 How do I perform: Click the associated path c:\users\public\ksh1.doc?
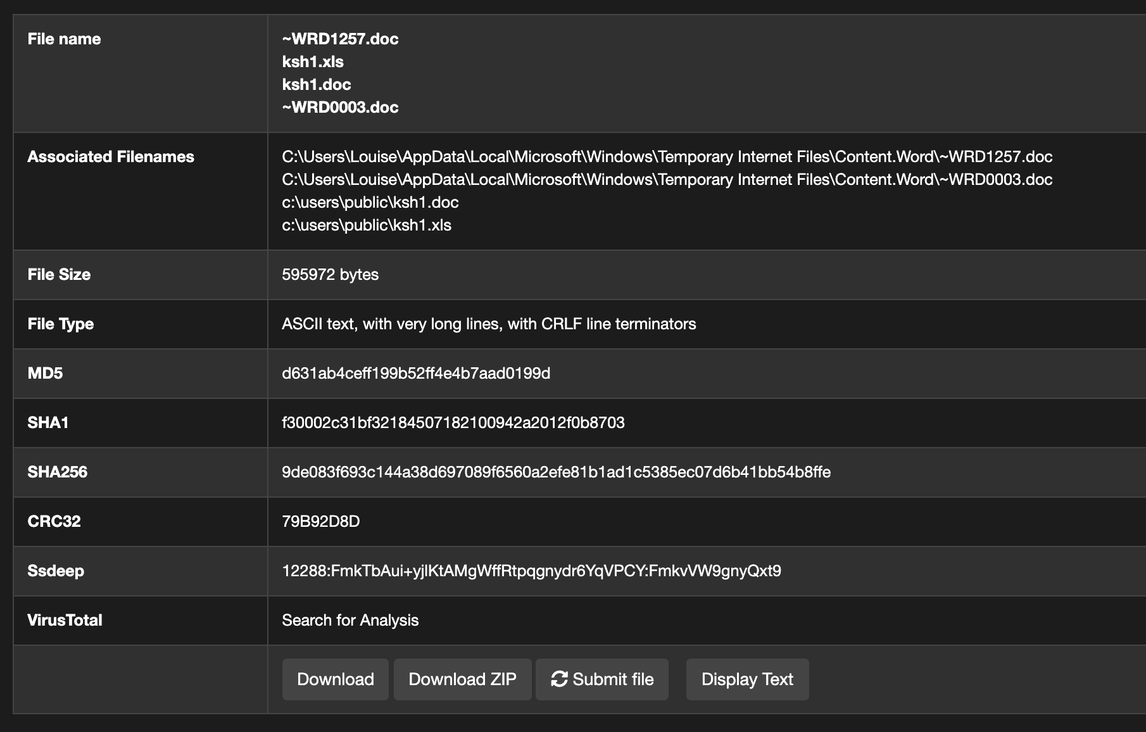(370, 202)
